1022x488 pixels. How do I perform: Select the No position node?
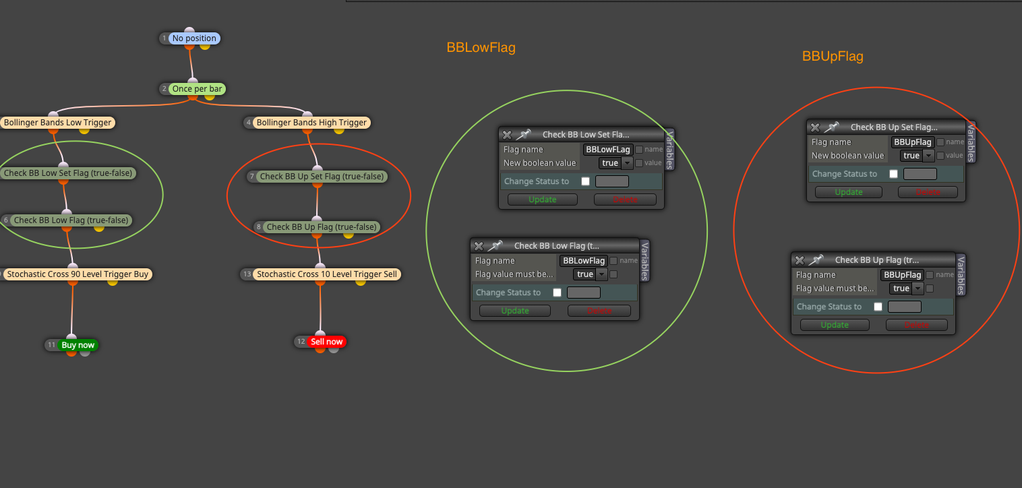[x=194, y=38]
